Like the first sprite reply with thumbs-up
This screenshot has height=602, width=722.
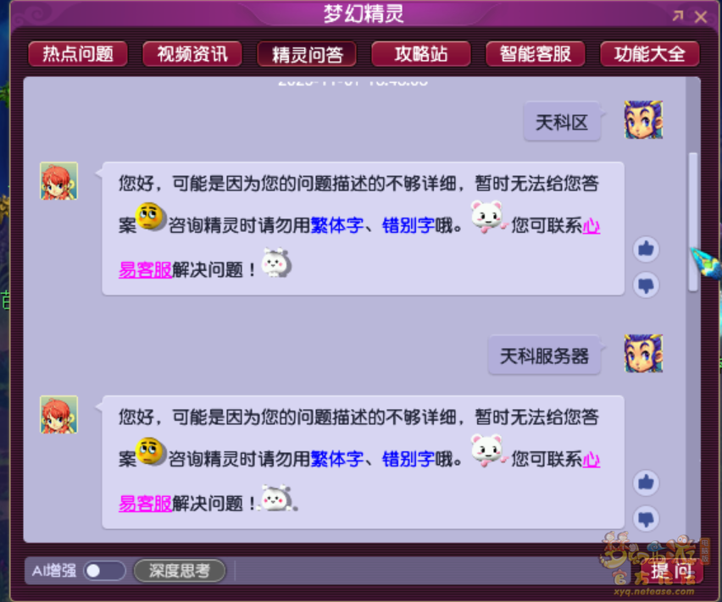(x=646, y=249)
